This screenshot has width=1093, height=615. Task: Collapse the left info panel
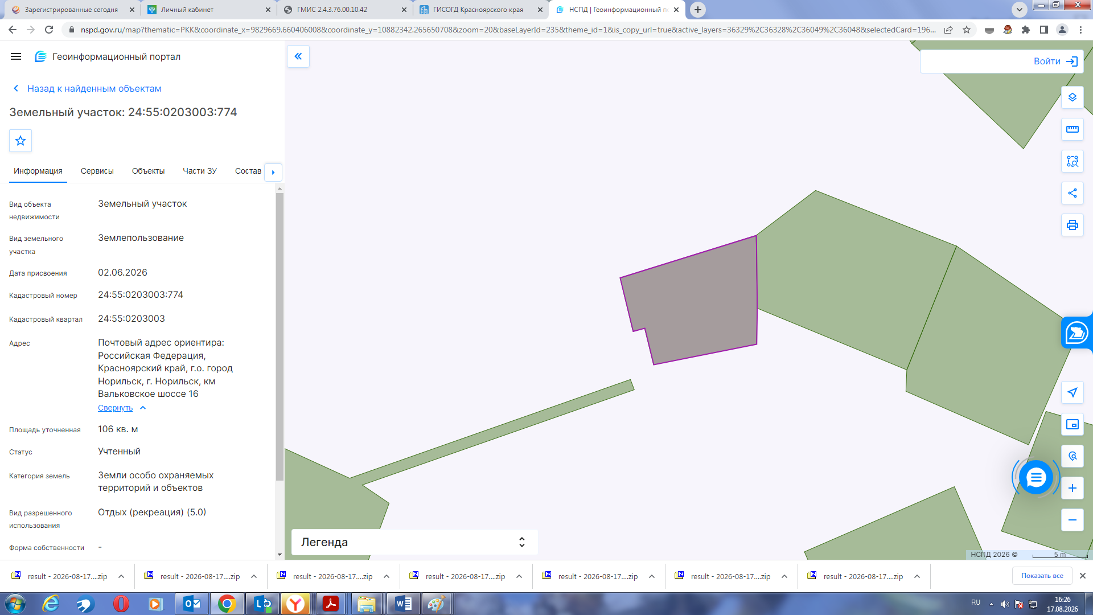pos(298,56)
